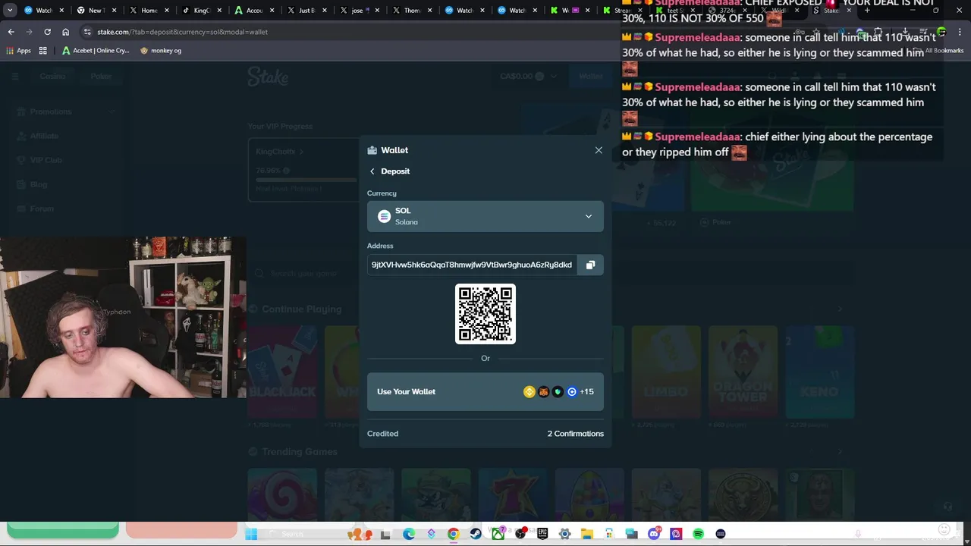This screenshot has width=971, height=546.
Task: Switch to the New Tab browser tab
Action: (95, 11)
